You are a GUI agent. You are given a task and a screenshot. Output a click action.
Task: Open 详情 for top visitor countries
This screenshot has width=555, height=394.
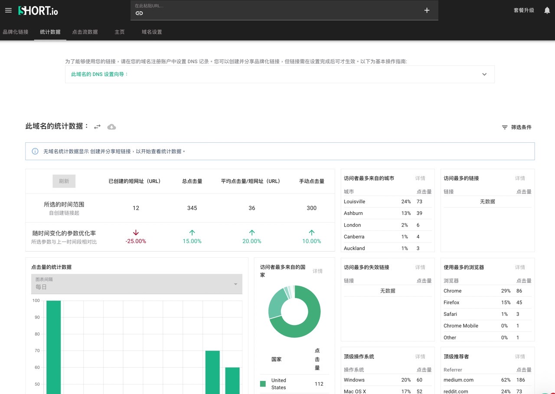coord(318,271)
